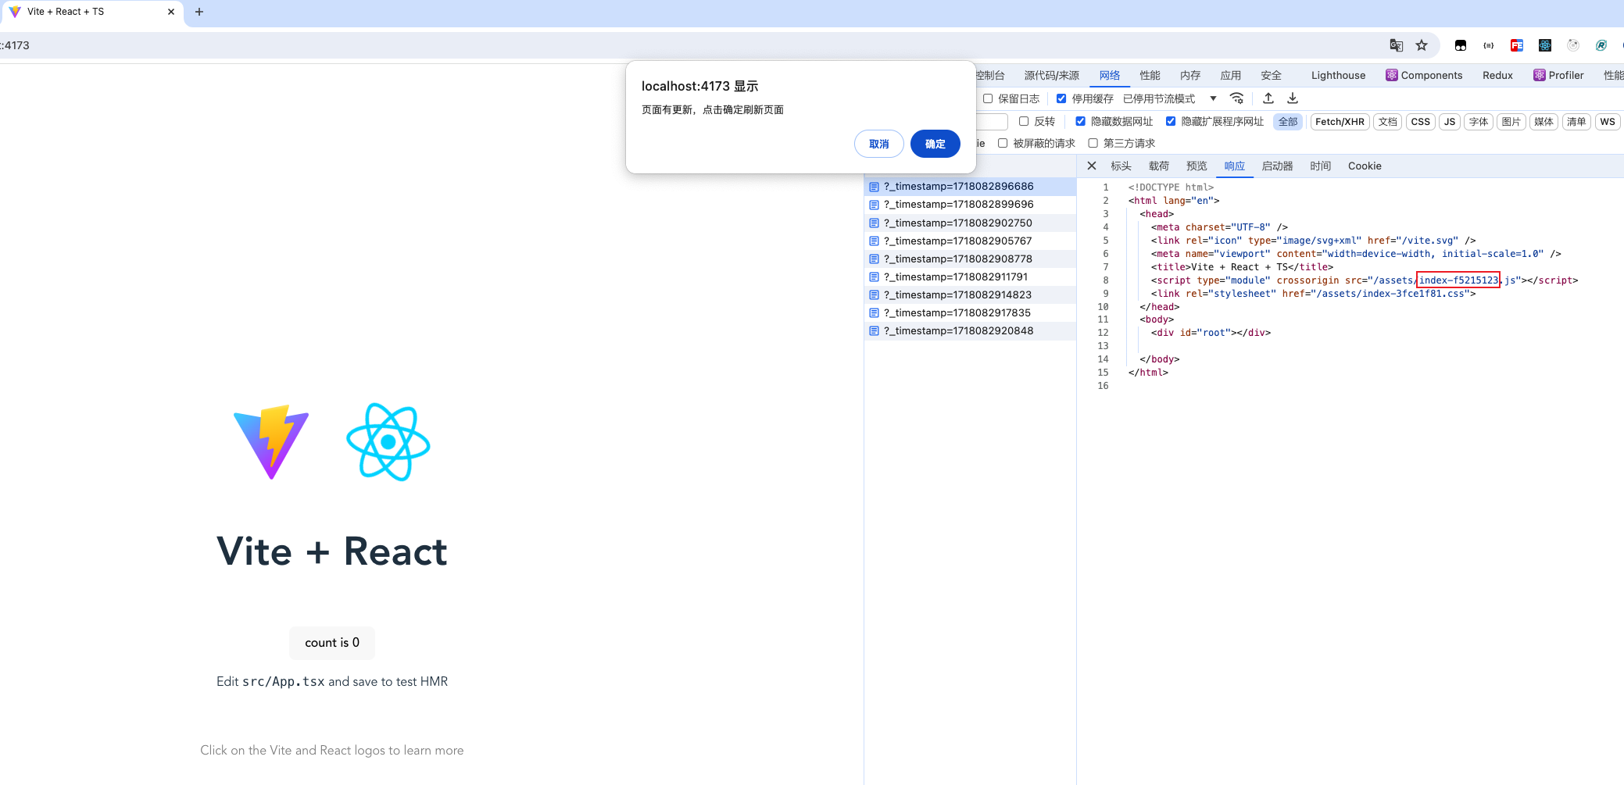This screenshot has height=785, width=1624.
Task: Click the import HAR upload icon
Action: [x=1268, y=98]
